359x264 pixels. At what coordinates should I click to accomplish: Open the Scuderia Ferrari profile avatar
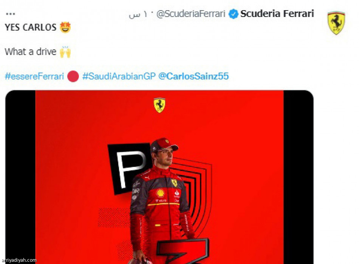336,23
